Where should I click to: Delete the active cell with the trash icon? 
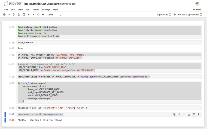pyautogui.click(x=198, y=115)
